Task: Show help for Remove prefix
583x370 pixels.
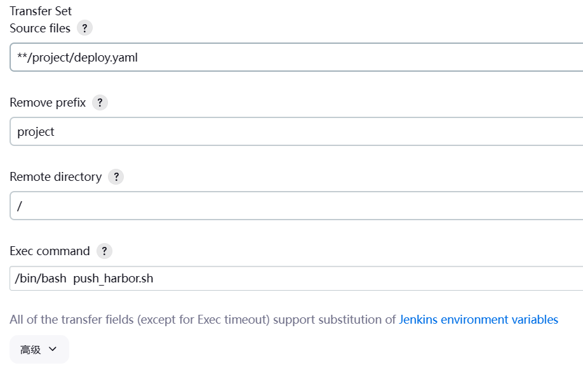Action: (100, 103)
